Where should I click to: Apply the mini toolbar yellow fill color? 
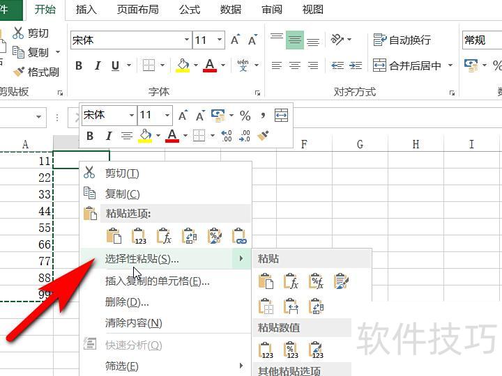click(x=145, y=136)
